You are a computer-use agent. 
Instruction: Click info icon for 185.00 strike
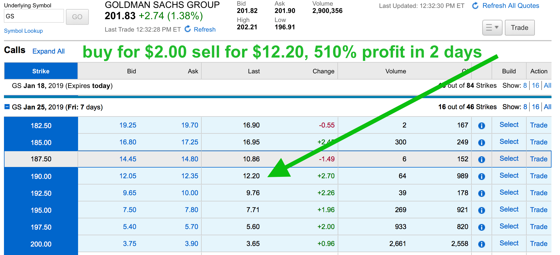coord(481,142)
